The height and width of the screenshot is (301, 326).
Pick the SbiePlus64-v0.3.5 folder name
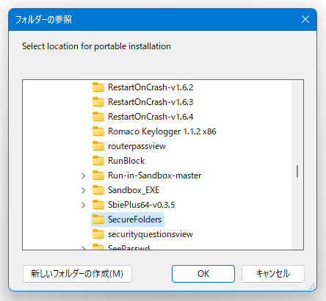point(142,205)
